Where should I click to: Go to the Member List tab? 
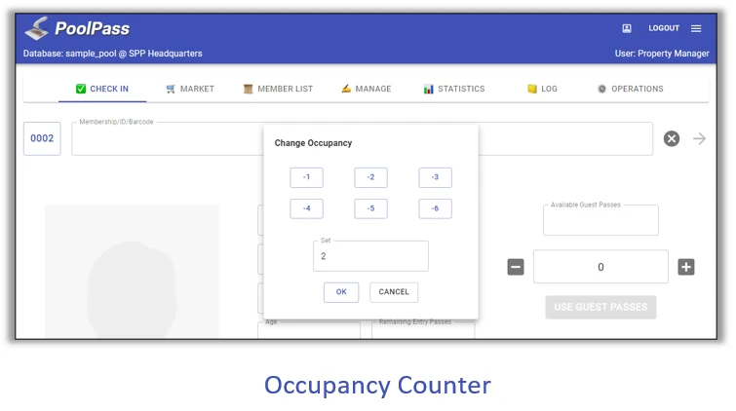(x=279, y=89)
